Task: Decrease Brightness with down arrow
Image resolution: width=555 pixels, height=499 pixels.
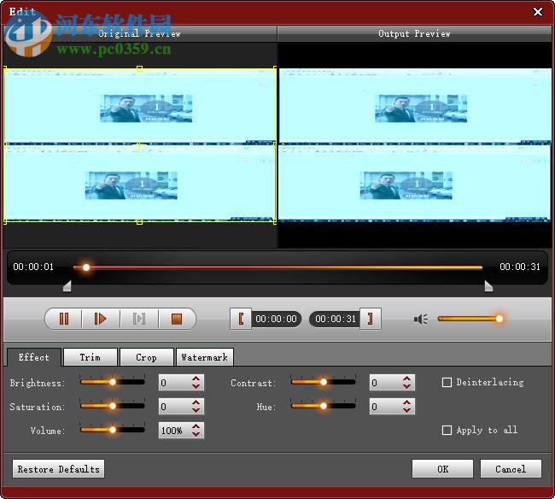Action: point(196,386)
